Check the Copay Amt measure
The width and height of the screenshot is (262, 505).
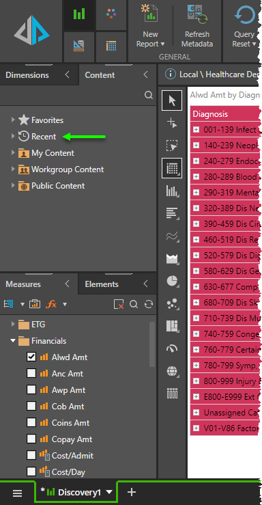click(31, 439)
